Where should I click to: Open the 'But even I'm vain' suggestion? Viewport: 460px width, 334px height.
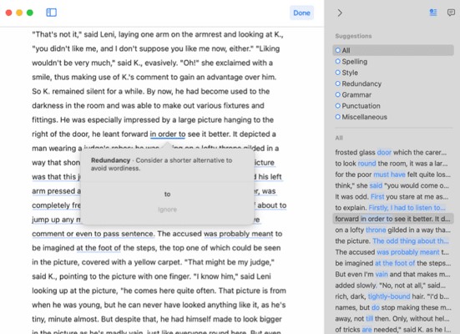pyautogui.click(x=393, y=274)
